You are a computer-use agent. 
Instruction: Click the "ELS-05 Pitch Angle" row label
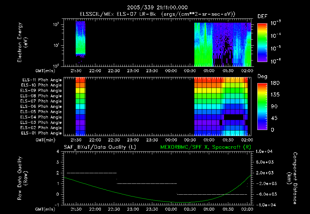click(41, 112)
